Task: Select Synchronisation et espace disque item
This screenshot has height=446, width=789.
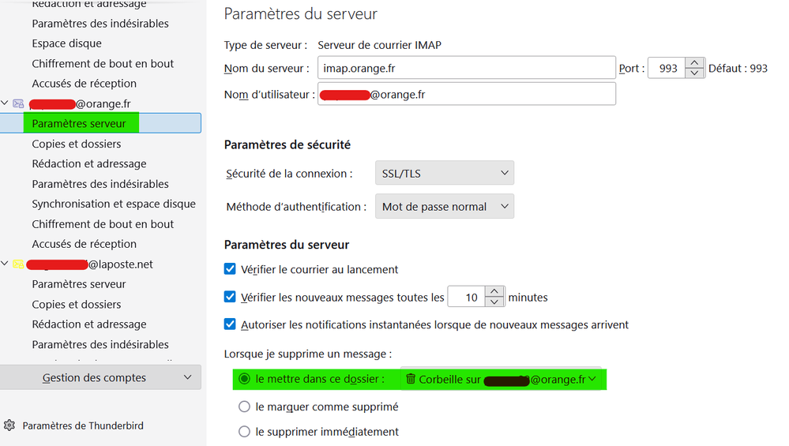Action: (x=114, y=204)
